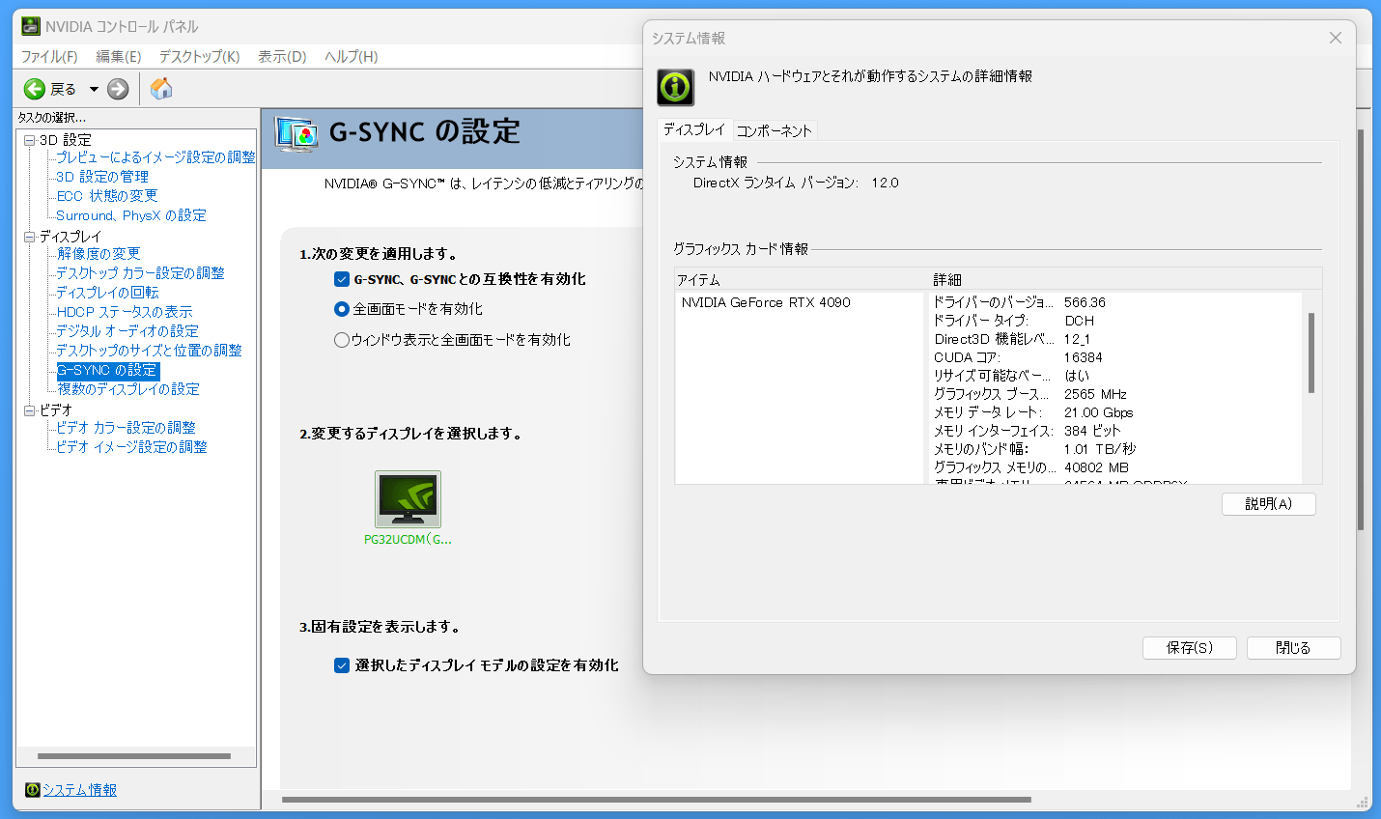This screenshot has height=819, width=1381.
Task: Click the 2565 MHz boost clock value
Action: click(x=1095, y=394)
